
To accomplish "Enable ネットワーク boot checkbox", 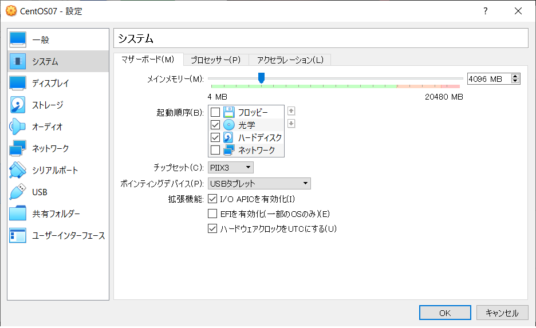I will (x=215, y=149).
